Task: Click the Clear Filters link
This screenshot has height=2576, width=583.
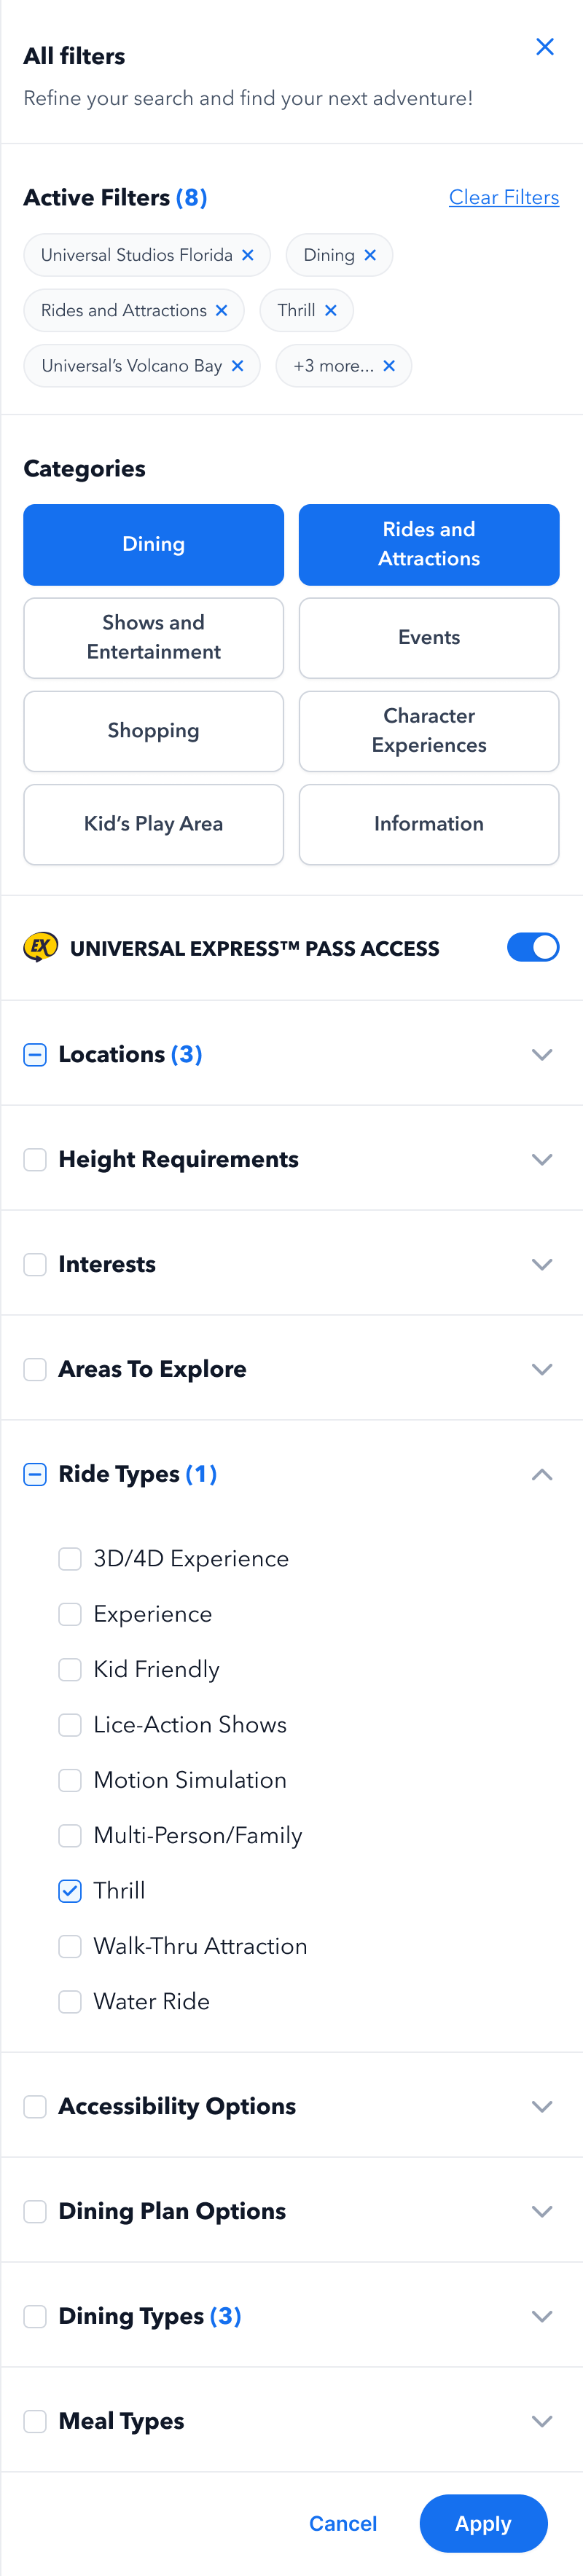Action: coord(504,197)
